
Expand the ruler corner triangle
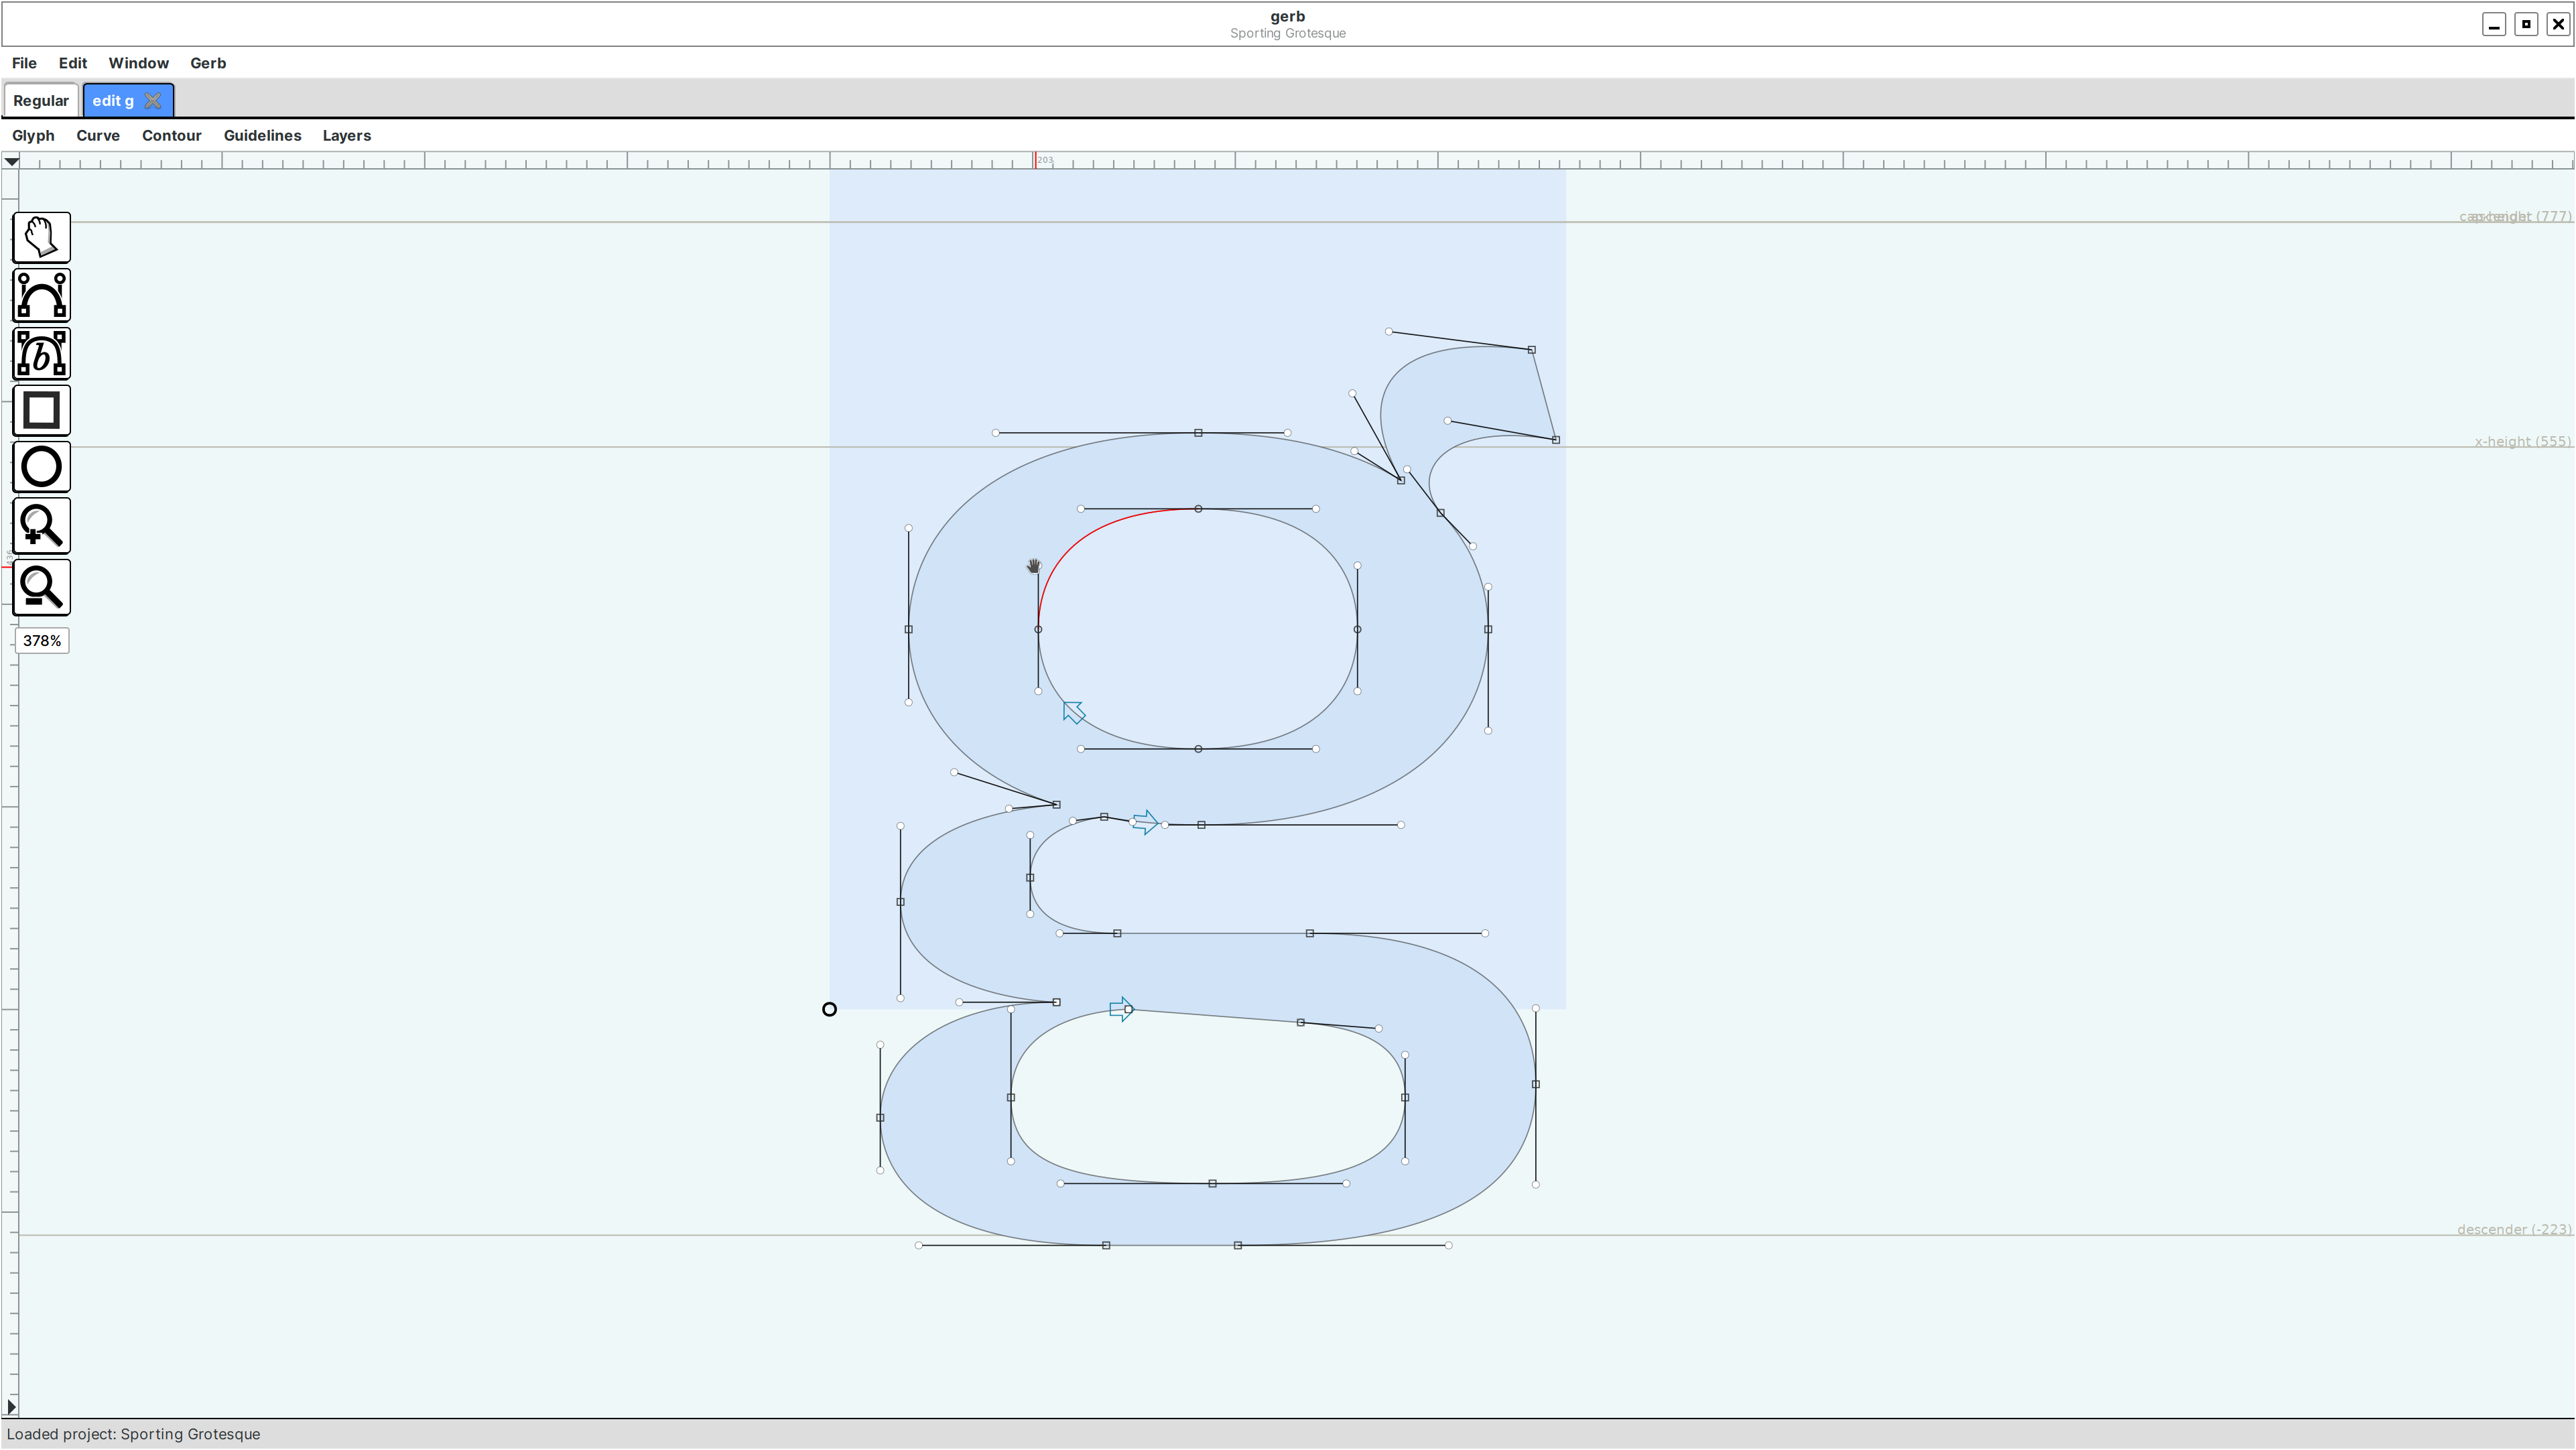11,161
